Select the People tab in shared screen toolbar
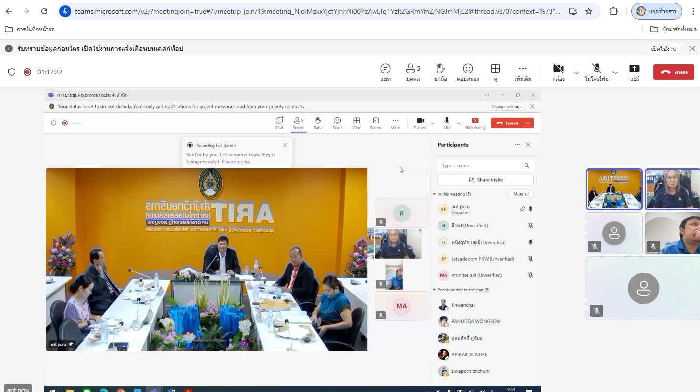The image size is (700, 392). pos(298,123)
